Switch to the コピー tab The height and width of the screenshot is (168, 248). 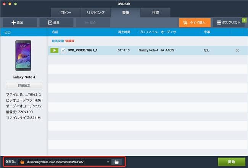click(x=66, y=13)
